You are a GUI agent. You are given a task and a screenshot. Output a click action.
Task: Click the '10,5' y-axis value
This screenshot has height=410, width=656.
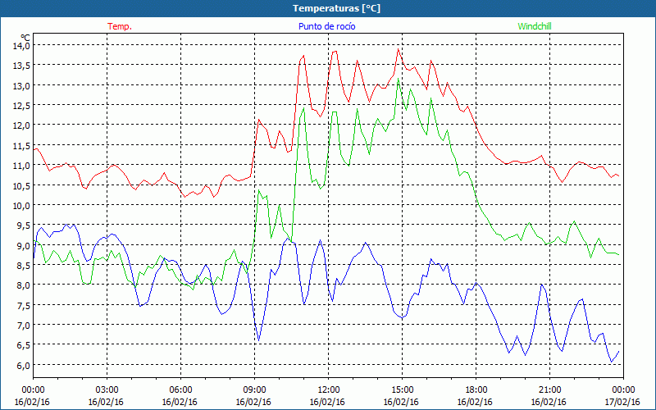pyautogui.click(x=22, y=185)
